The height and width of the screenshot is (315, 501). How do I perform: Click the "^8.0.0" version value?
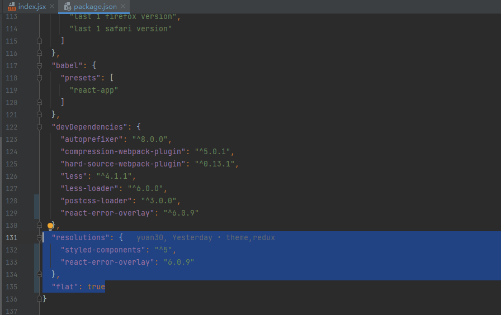[x=150, y=140]
